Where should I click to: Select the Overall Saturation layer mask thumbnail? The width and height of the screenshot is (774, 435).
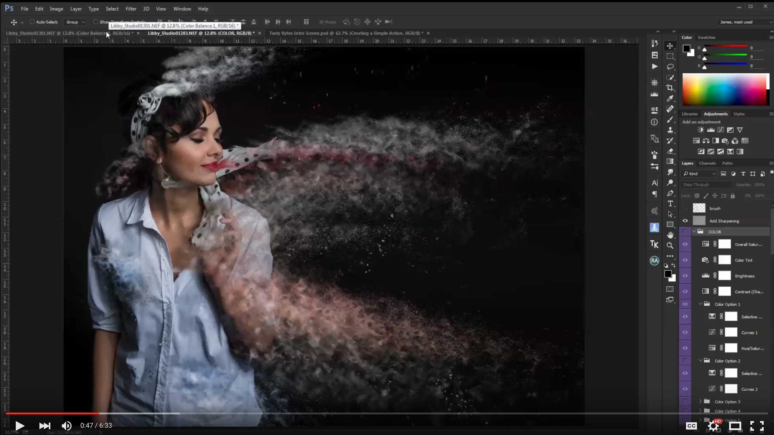(x=725, y=244)
